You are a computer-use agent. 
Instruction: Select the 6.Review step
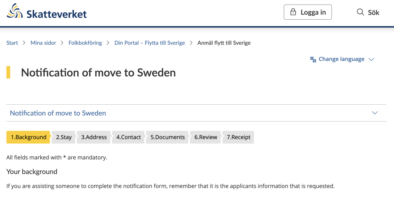point(205,137)
